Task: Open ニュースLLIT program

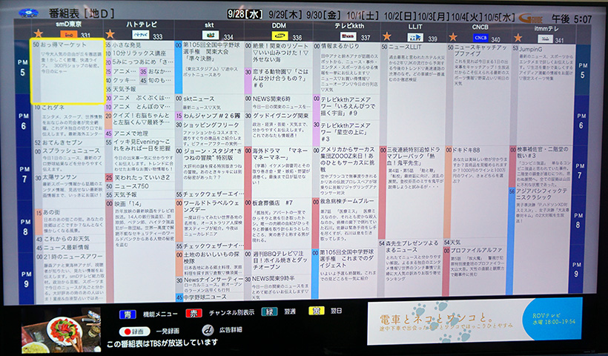Action: coord(412,95)
